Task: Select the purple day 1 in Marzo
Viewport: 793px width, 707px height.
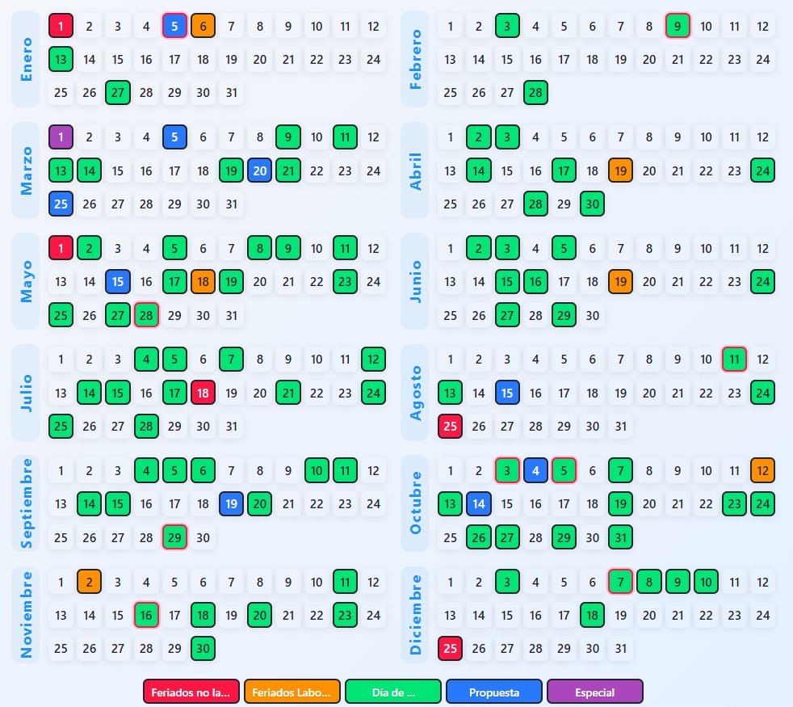Action: click(61, 137)
